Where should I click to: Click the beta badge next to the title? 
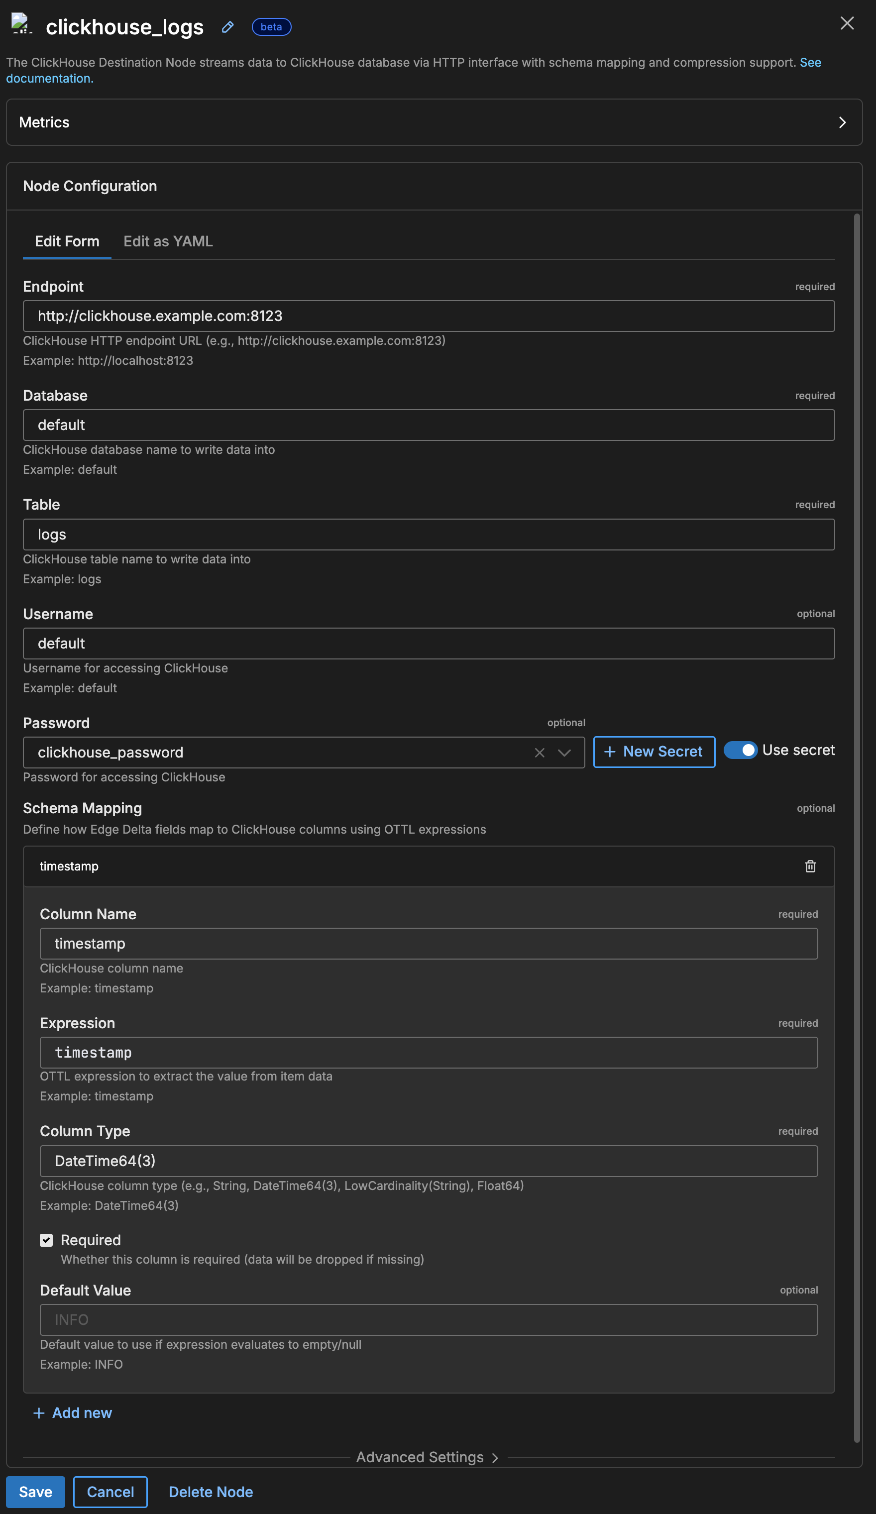click(x=271, y=27)
